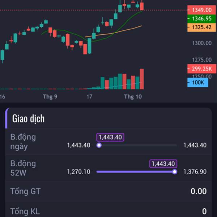Viewport: 217px width, 217px height.
Task: Click the 1275.00 price axis label
Action: pyautogui.click(x=202, y=60)
